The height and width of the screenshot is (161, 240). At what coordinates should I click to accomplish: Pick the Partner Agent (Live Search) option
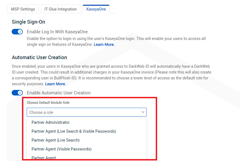56,140
